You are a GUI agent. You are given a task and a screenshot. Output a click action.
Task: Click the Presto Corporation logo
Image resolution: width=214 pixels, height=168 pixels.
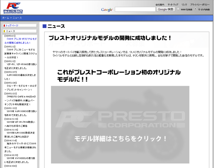(13, 8)
